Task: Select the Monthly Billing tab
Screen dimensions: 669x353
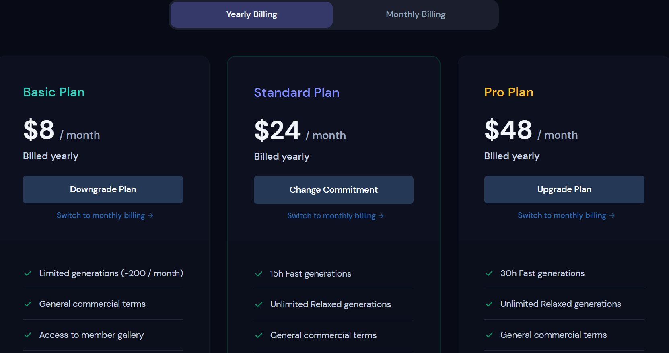Action: 416,15
